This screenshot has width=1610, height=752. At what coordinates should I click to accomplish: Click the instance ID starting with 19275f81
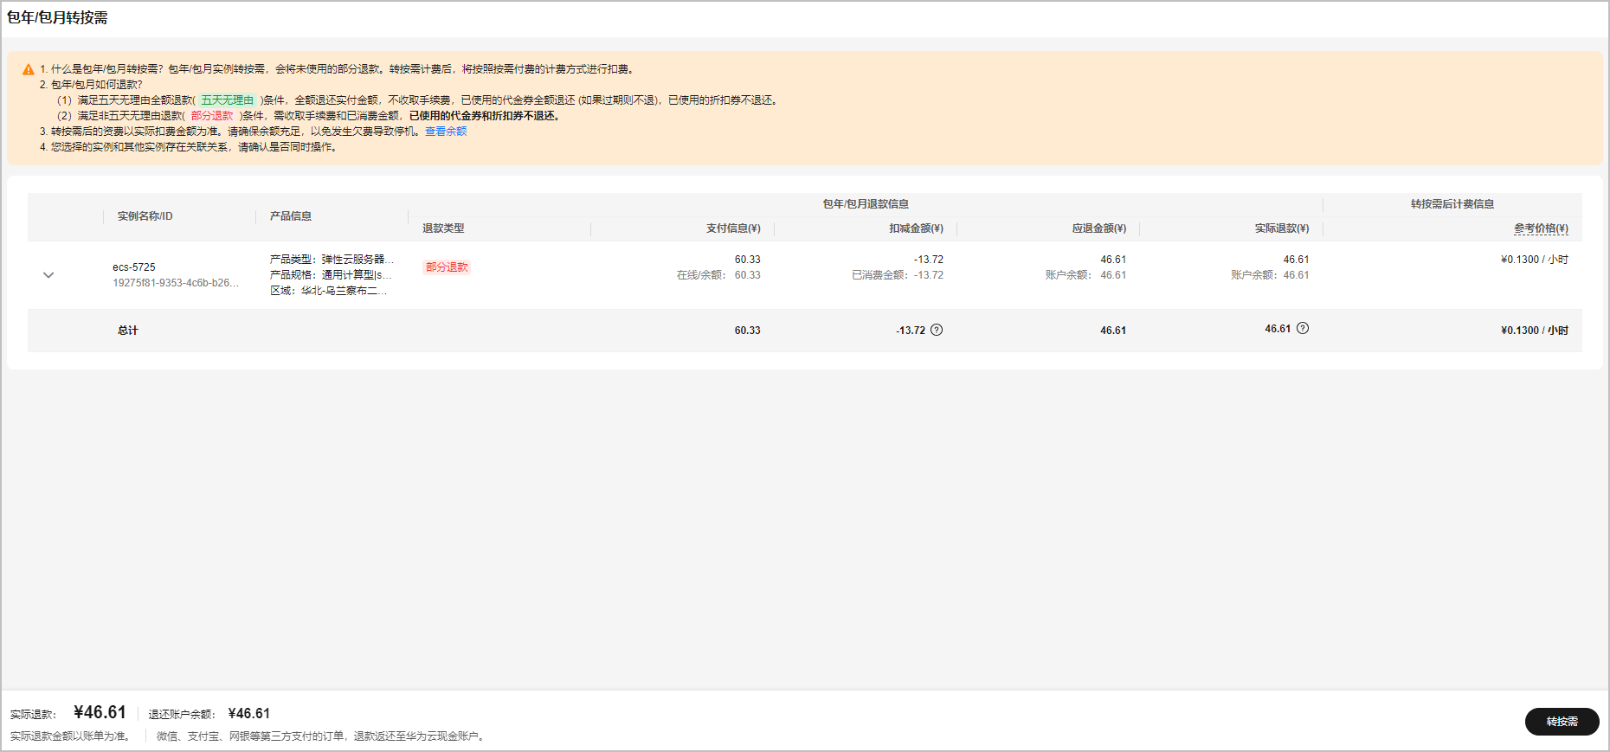(176, 283)
